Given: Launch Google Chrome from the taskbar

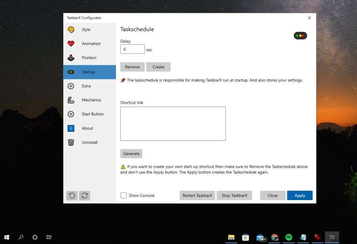Looking at the screenshot, I should coord(275,238).
